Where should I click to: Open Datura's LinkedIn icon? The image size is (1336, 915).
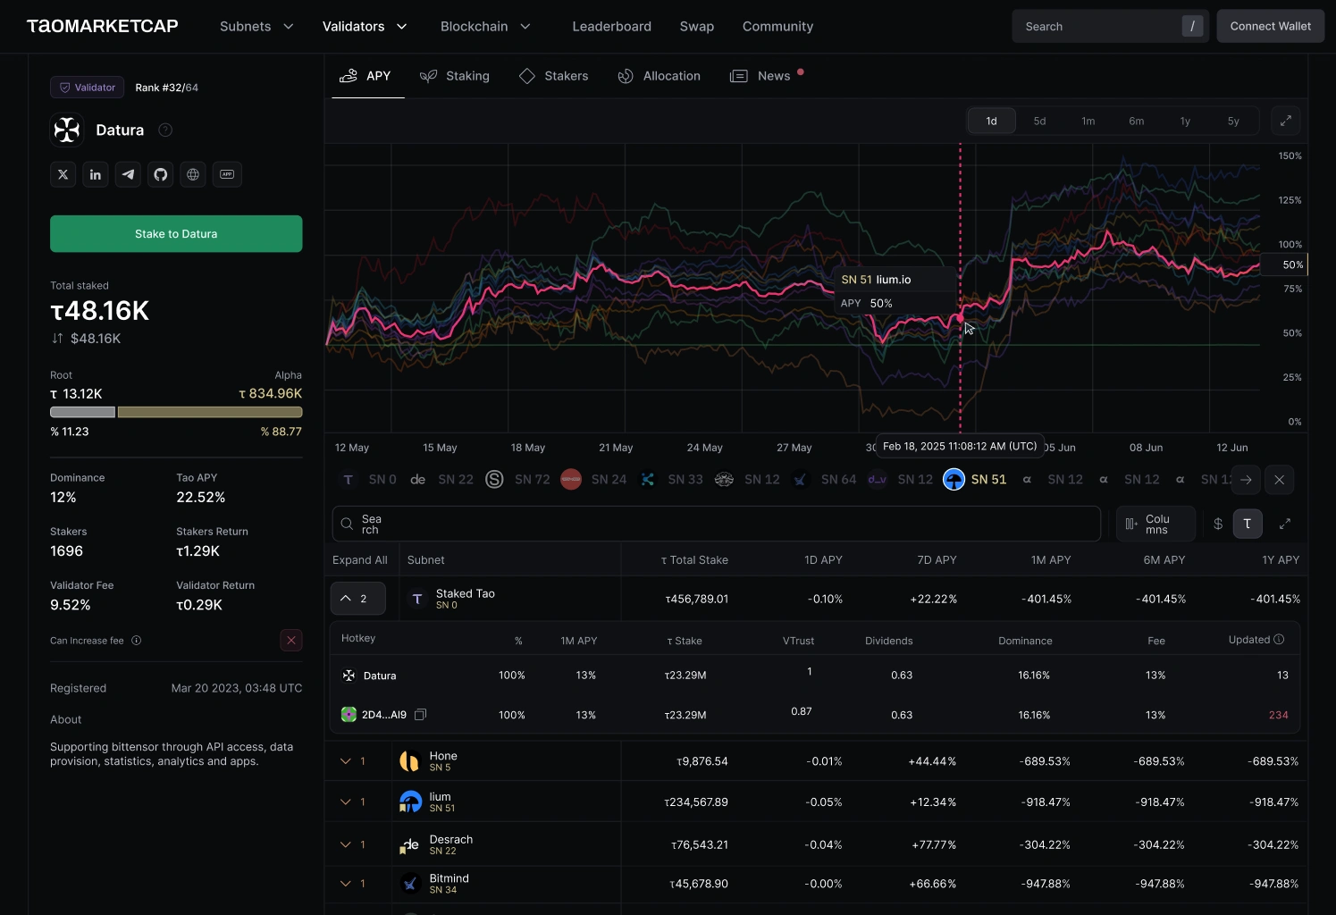(96, 174)
